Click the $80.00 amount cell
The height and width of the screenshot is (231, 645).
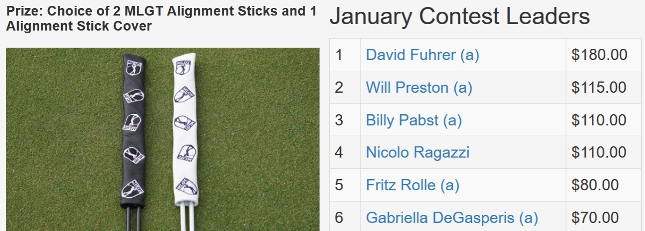595,185
